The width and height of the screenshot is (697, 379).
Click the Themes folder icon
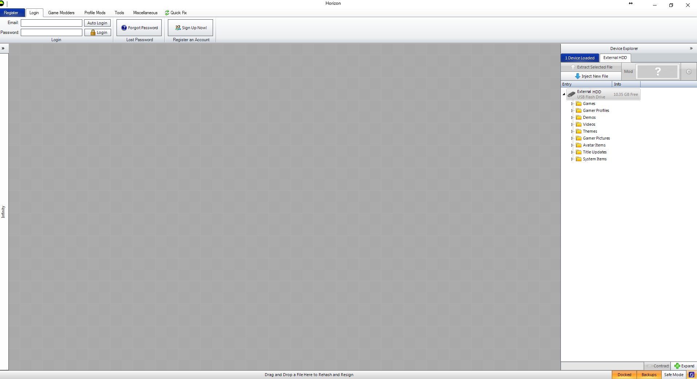(x=579, y=131)
